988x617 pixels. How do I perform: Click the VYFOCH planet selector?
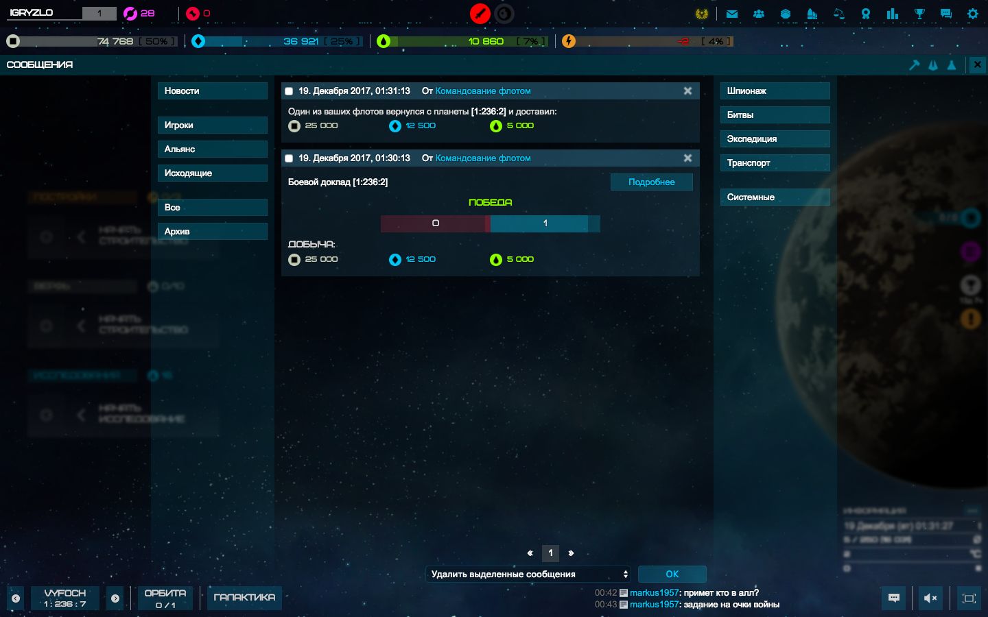tap(65, 598)
